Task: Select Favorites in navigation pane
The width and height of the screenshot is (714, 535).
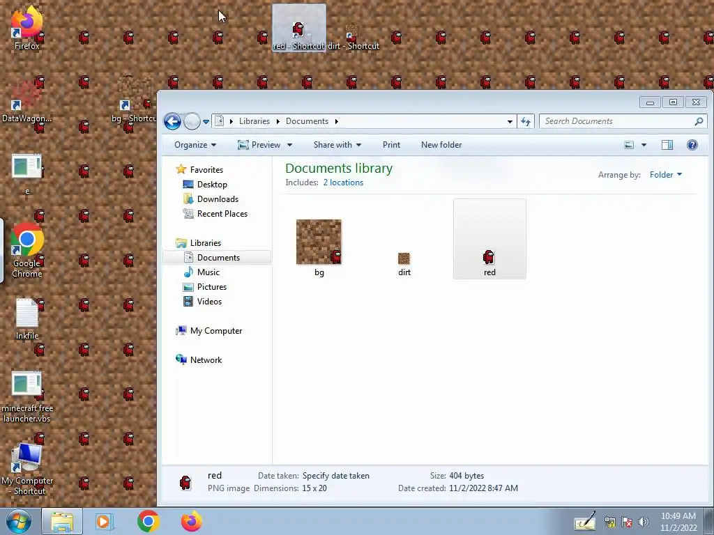Action: coord(206,170)
